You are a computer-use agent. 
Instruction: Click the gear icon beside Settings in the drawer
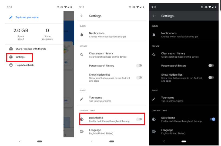pos(11,57)
